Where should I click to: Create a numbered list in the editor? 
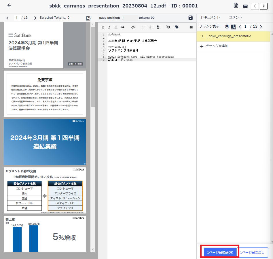(x=151, y=27)
